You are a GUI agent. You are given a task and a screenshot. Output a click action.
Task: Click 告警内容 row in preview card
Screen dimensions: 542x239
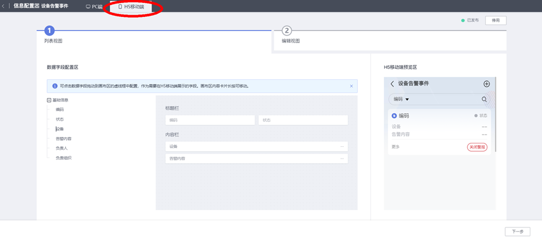pyautogui.click(x=439, y=135)
